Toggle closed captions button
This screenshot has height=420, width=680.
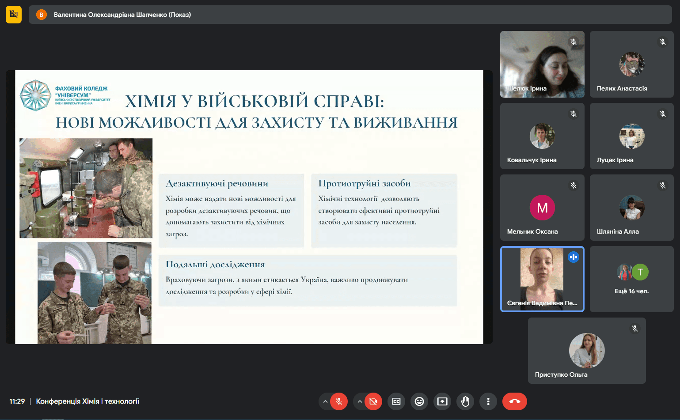pos(396,401)
